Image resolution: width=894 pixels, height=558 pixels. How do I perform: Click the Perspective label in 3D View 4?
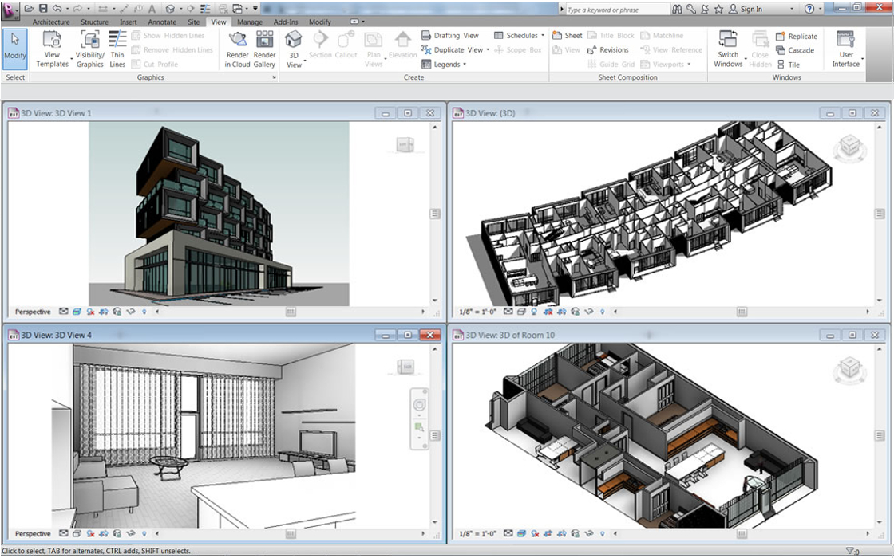coord(33,534)
